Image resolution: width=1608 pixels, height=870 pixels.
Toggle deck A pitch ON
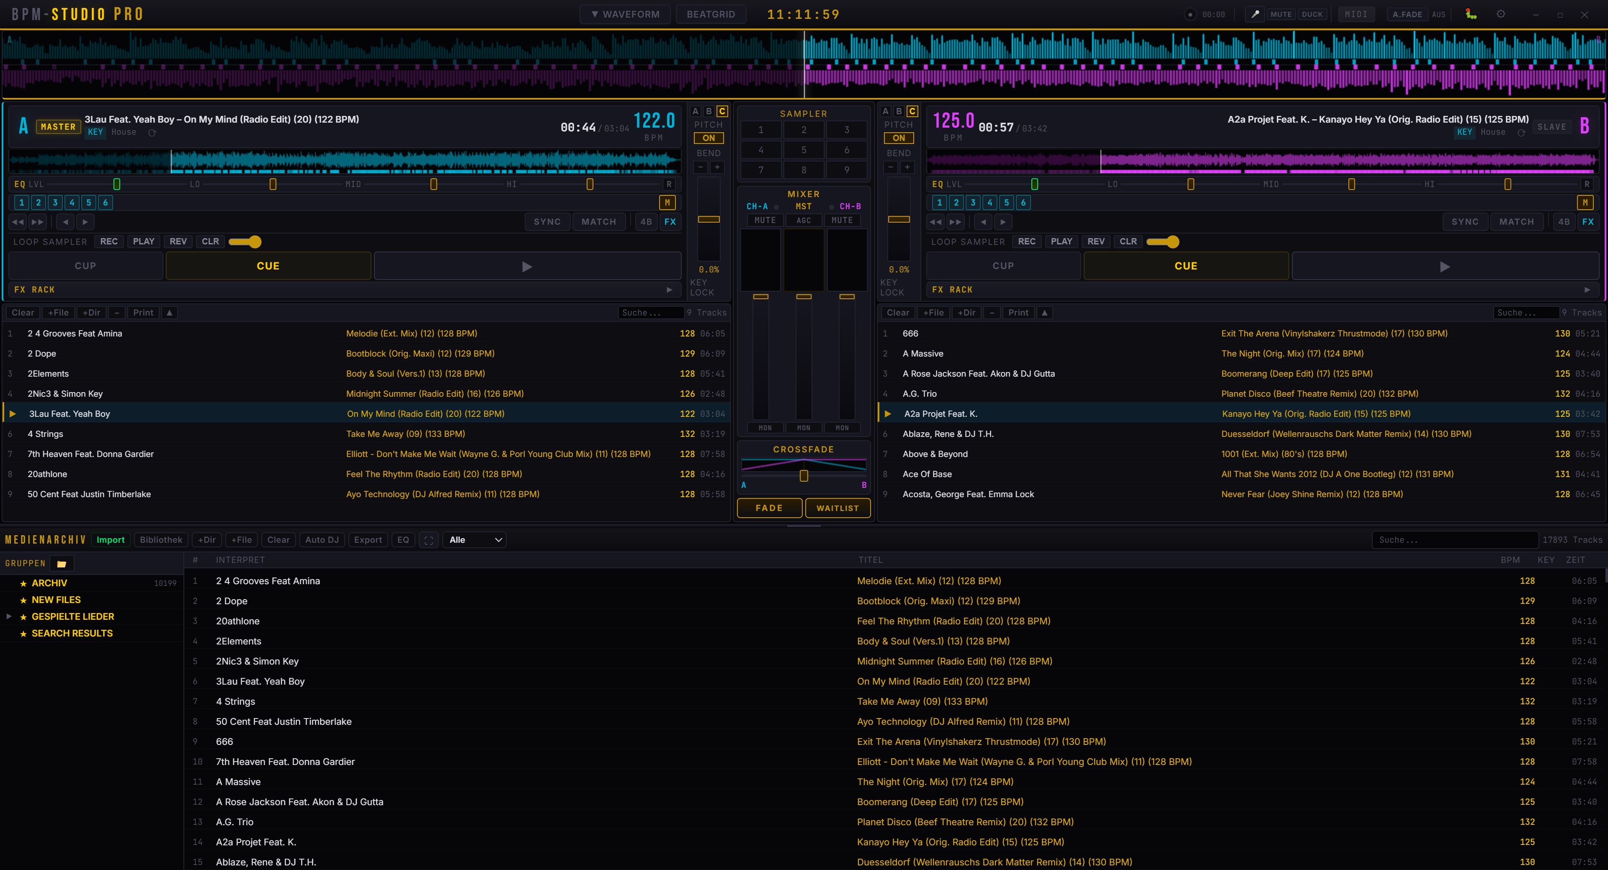pos(709,138)
